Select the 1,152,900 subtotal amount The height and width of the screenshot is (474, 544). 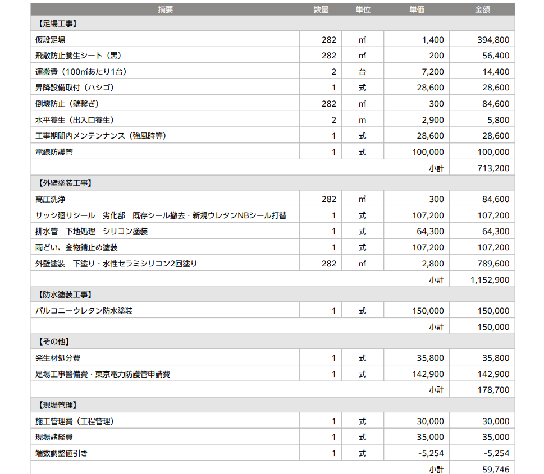click(x=488, y=280)
